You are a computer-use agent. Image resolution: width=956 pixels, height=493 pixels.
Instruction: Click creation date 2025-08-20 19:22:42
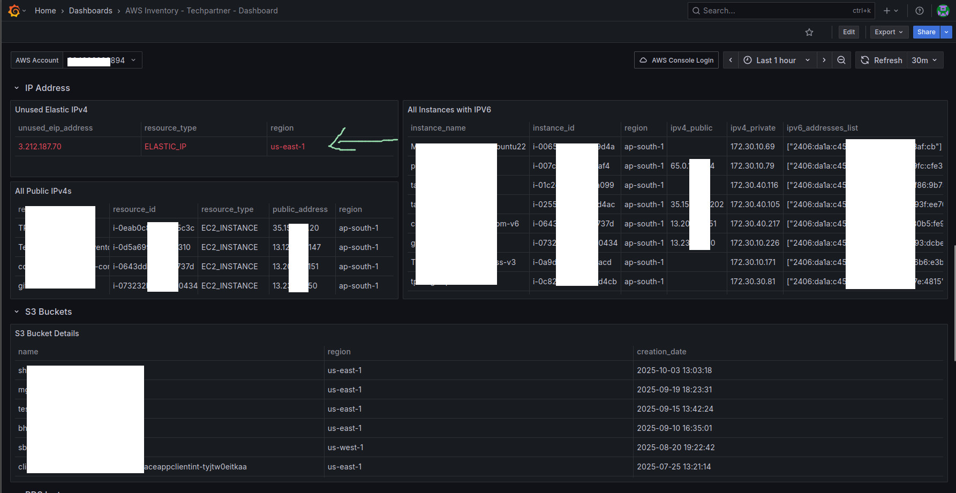pyautogui.click(x=676, y=448)
